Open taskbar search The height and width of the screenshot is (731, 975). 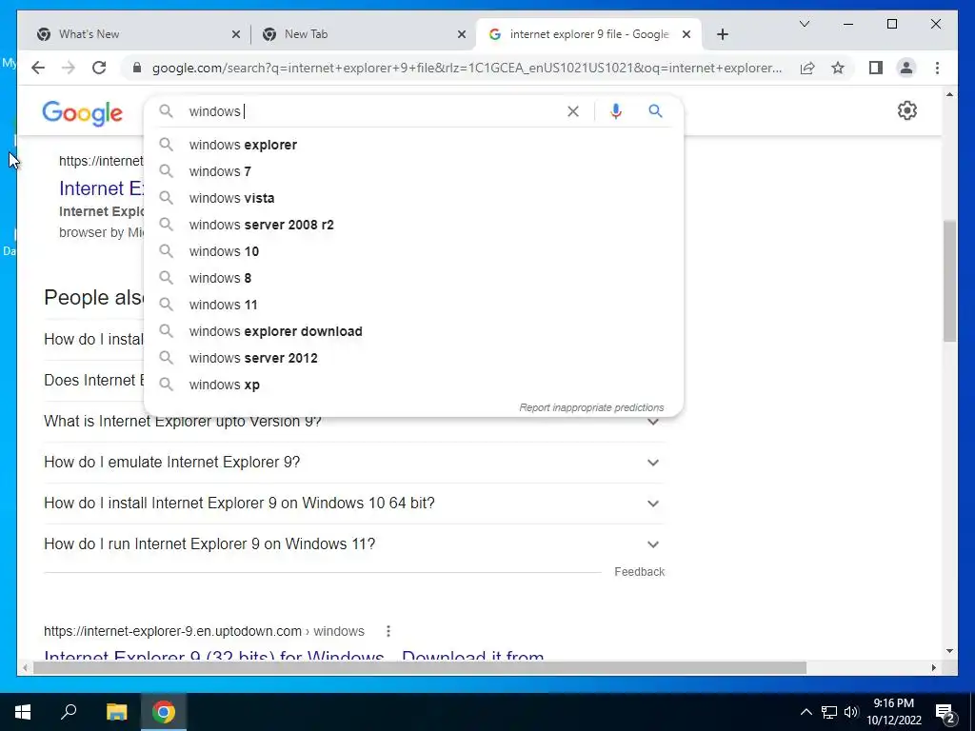tap(69, 712)
